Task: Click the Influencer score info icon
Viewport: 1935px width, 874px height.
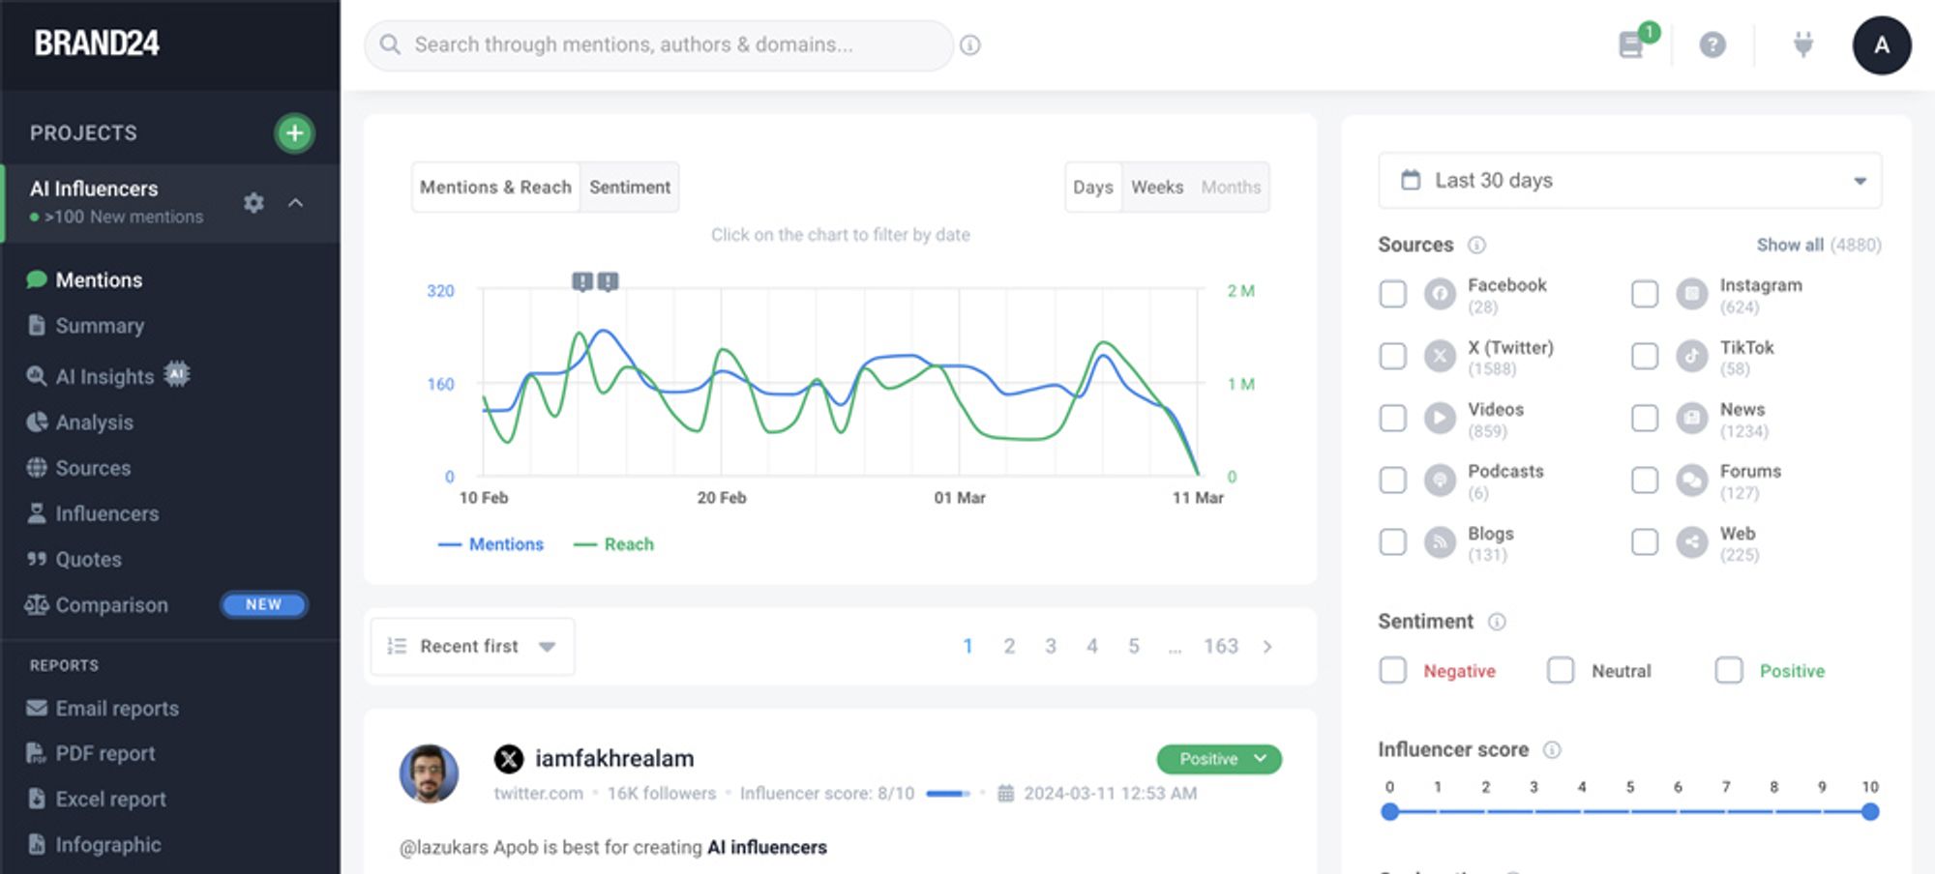Action: (x=1552, y=750)
